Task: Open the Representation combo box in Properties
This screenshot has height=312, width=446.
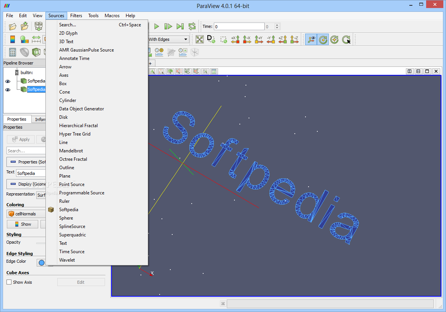Action: [x=41, y=195]
